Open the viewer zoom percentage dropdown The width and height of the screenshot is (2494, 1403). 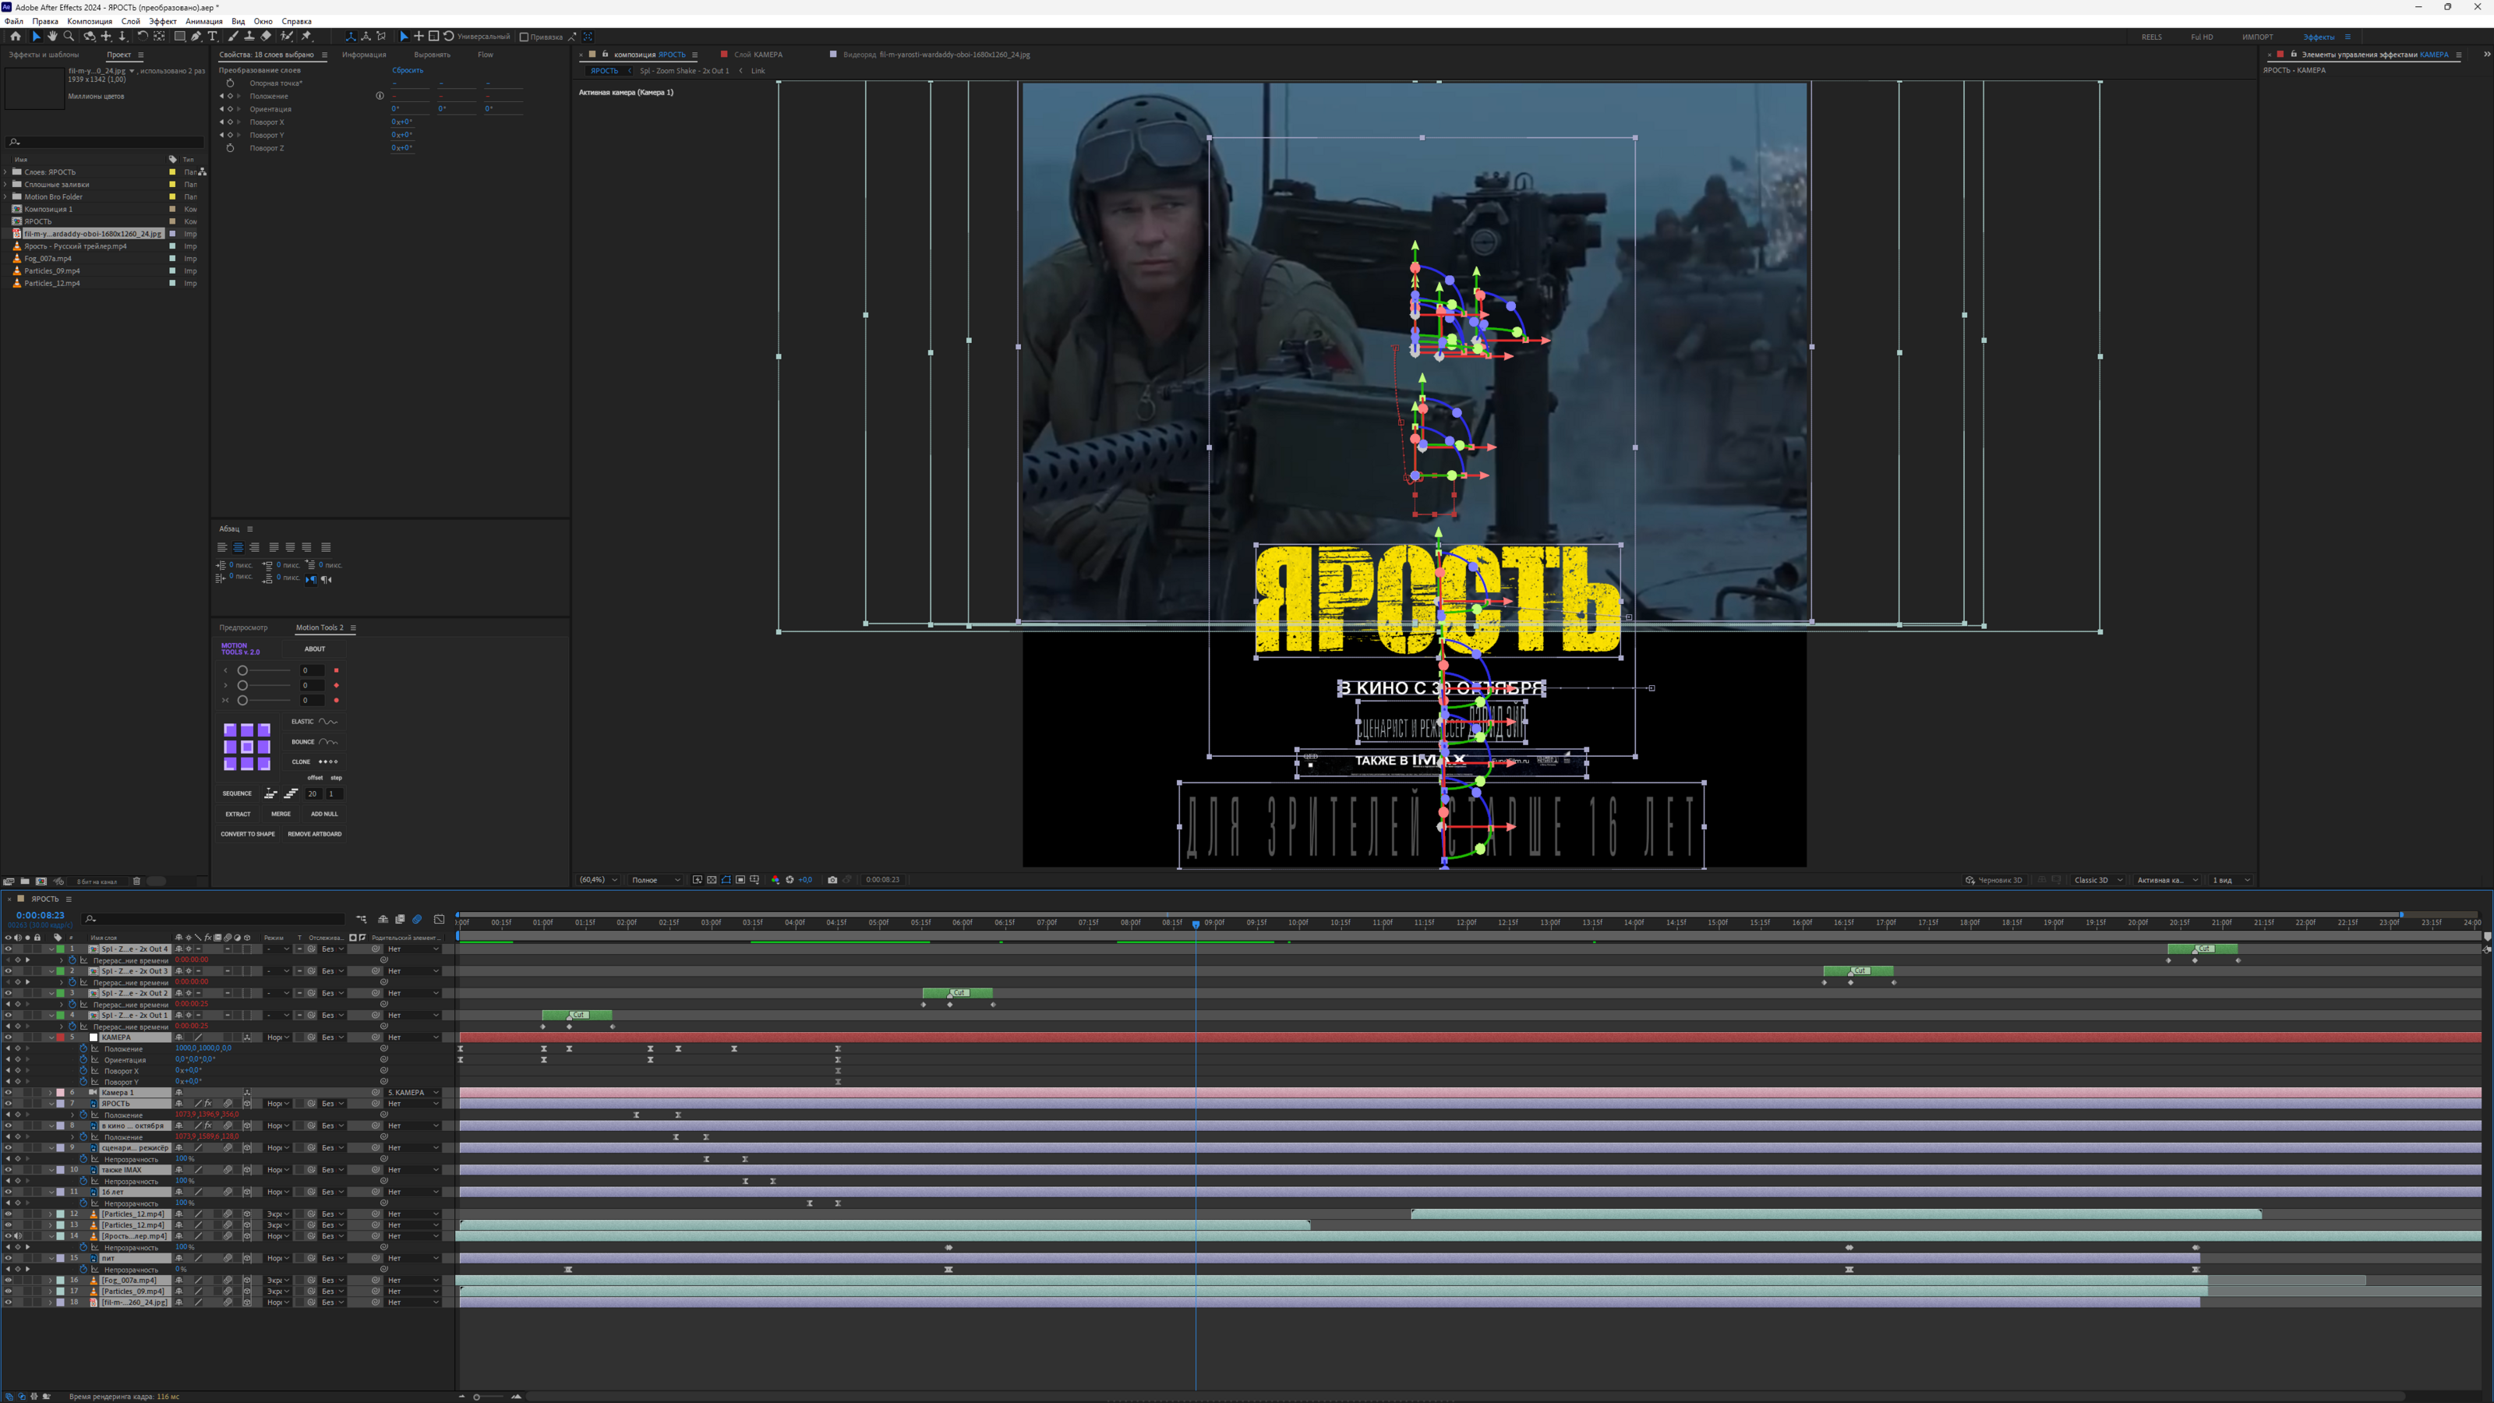click(x=599, y=879)
